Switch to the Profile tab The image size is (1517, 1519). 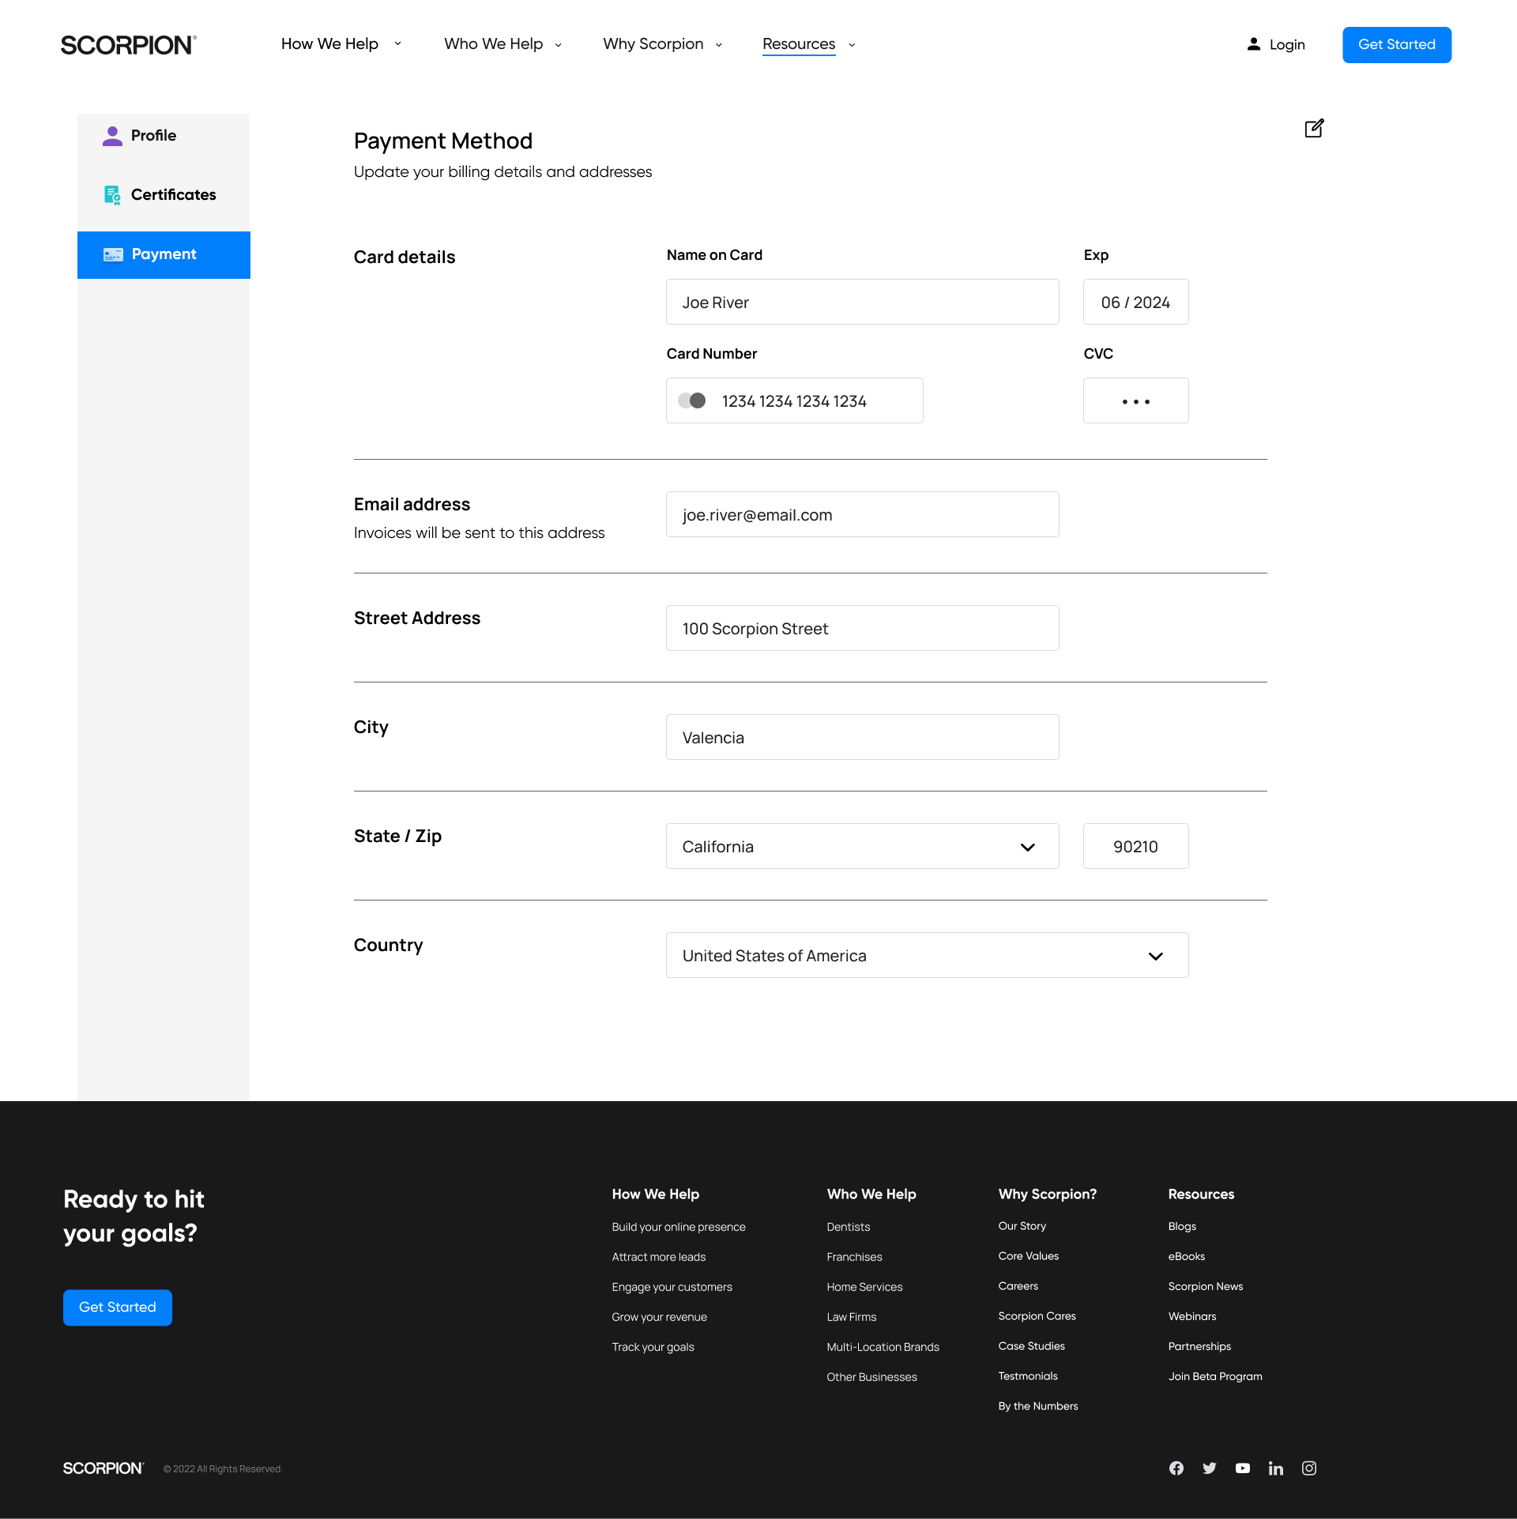153,136
